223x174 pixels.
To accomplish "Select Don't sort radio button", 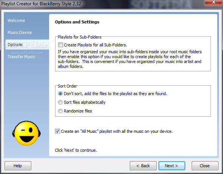I will pyautogui.click(x=60, y=94).
